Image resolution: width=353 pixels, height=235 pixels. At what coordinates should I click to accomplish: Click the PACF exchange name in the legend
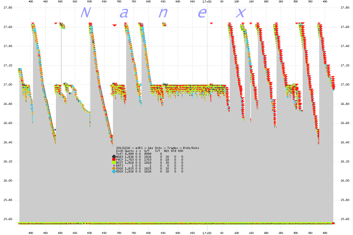(x=120, y=160)
